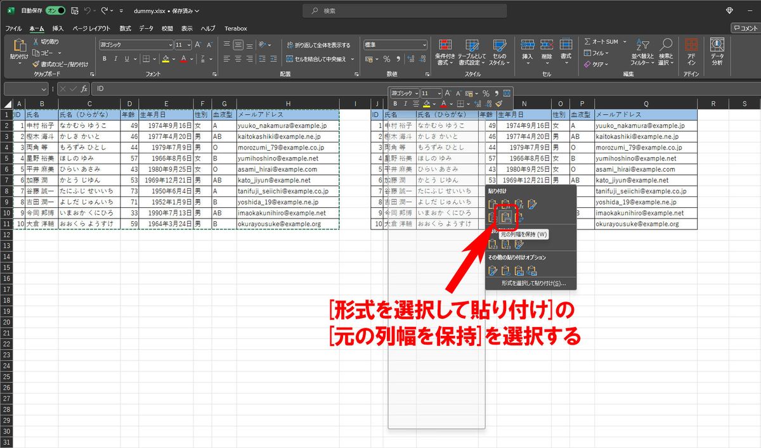Open Format as Table (テーブルとして書式設定)
The image size is (761, 448).
coord(472,52)
